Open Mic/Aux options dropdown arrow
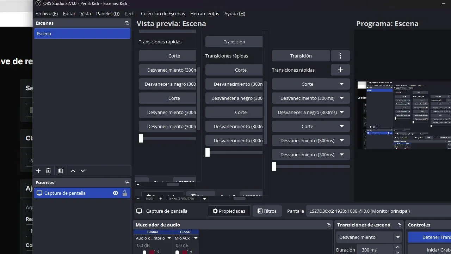The image size is (451, 254). point(196,238)
